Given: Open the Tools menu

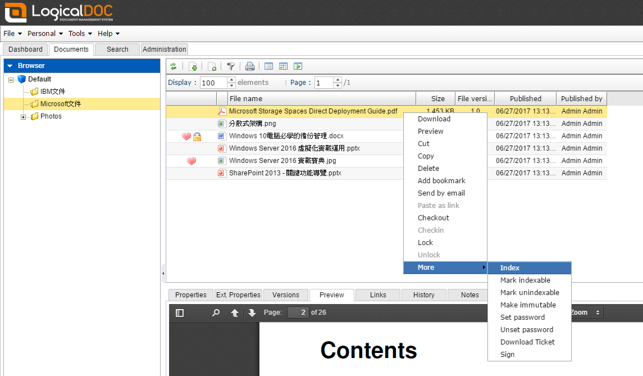Looking at the screenshot, I should pyautogui.click(x=80, y=34).
